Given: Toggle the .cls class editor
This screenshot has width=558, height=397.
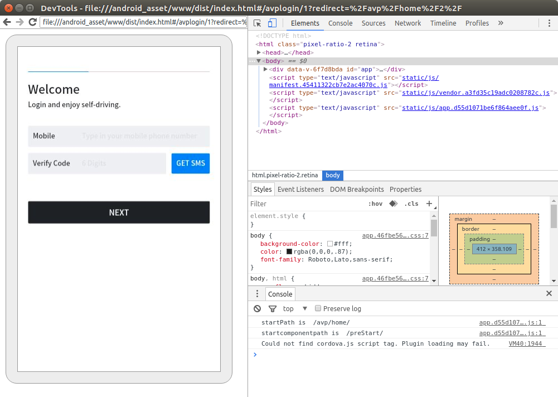Looking at the screenshot, I should (411, 204).
